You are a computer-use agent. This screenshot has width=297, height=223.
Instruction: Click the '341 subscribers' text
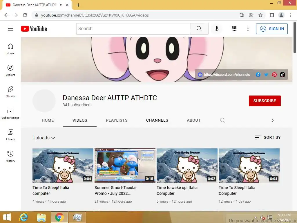pyautogui.click(x=77, y=105)
